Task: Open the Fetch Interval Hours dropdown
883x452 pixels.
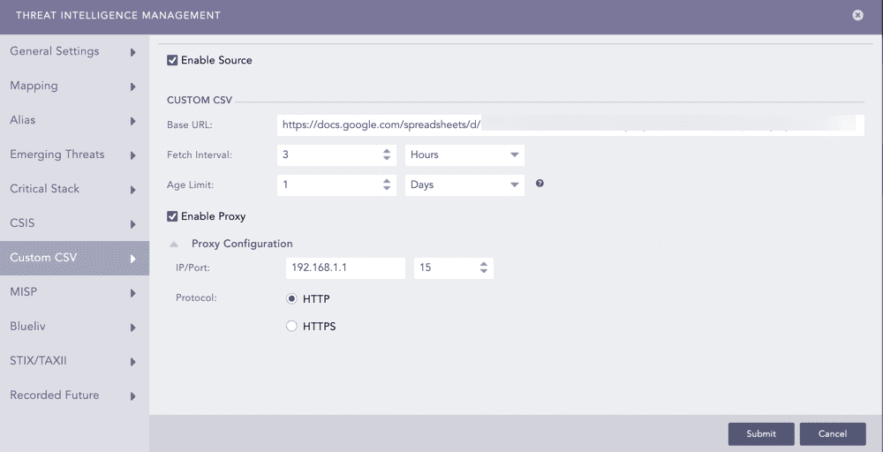Action: coord(464,154)
